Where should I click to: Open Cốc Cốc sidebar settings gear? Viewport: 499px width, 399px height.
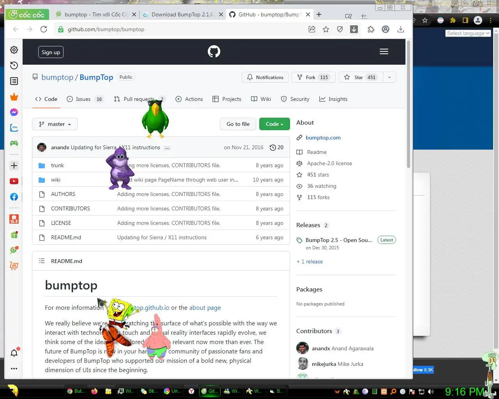[x=14, y=50]
